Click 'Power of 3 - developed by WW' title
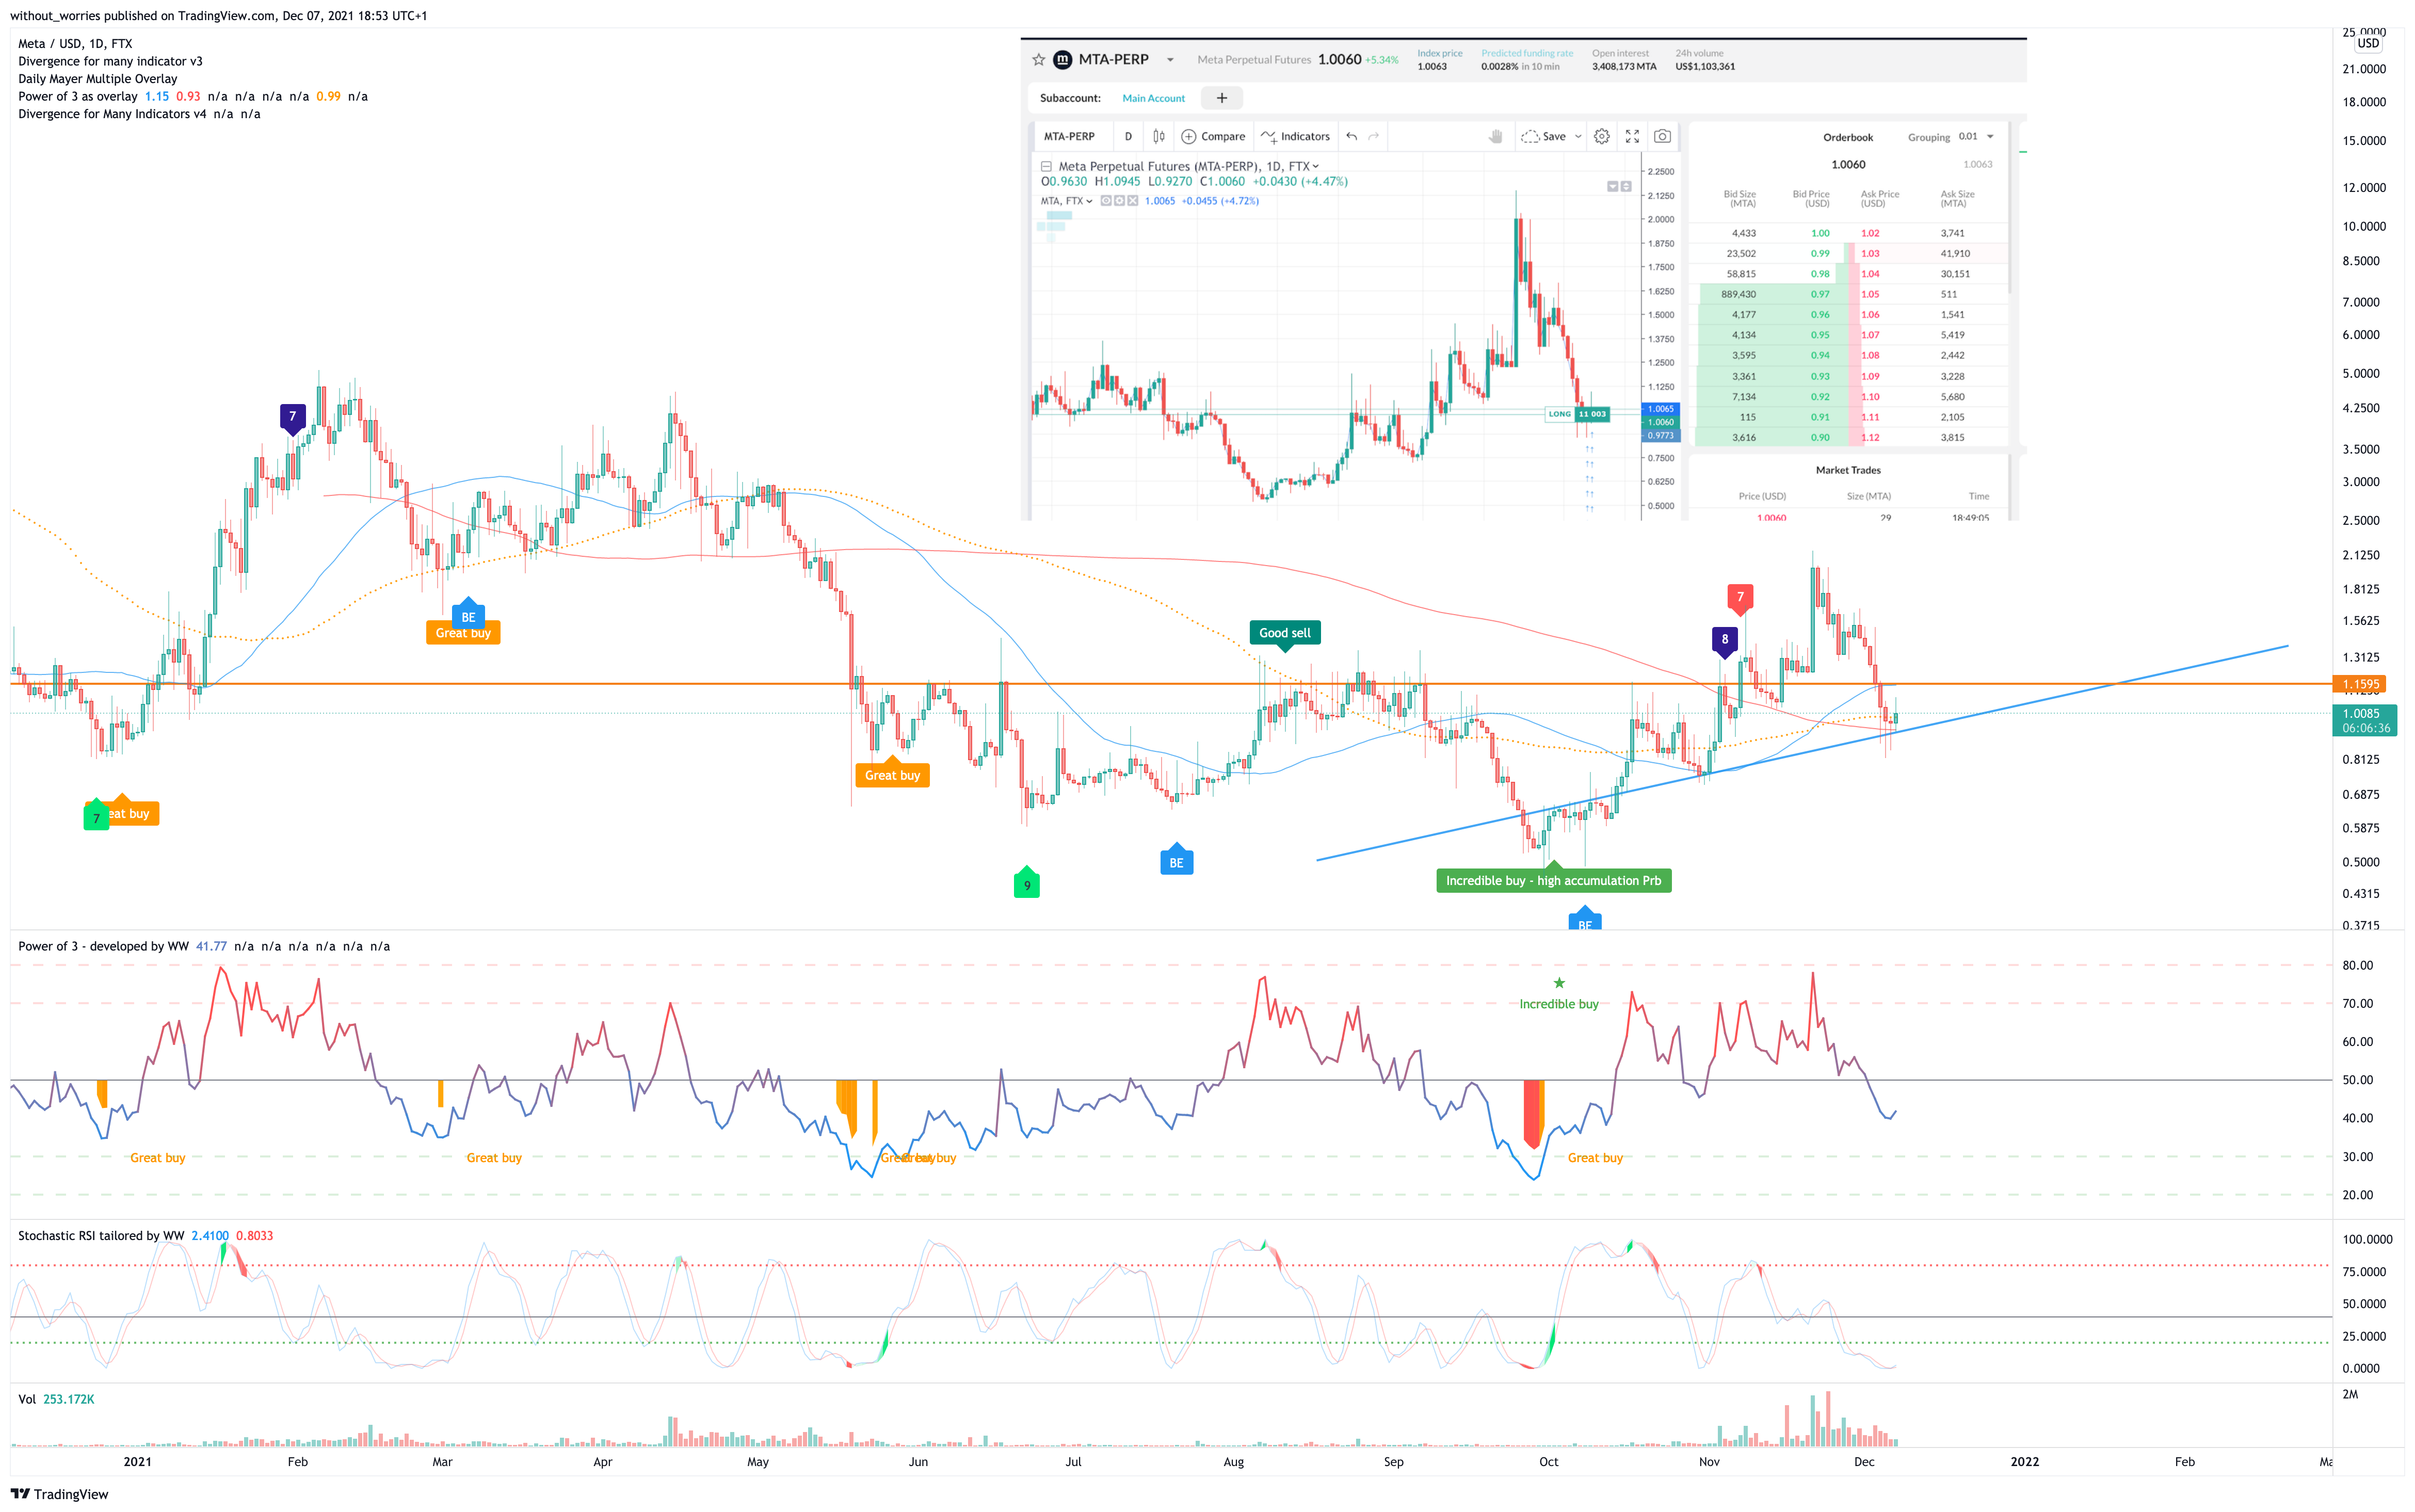This screenshot has height=1512, width=2415. click(x=103, y=946)
